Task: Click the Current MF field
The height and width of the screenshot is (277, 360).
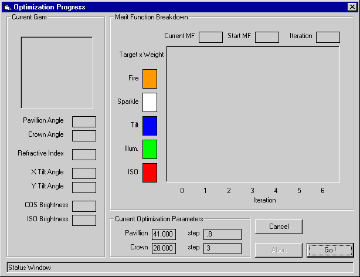Action: point(210,37)
